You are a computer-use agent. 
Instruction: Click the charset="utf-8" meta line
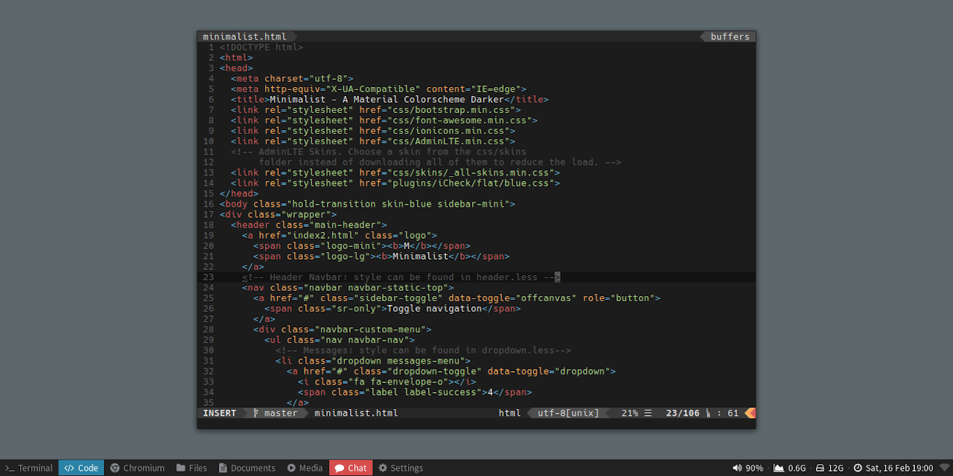pyautogui.click(x=292, y=78)
